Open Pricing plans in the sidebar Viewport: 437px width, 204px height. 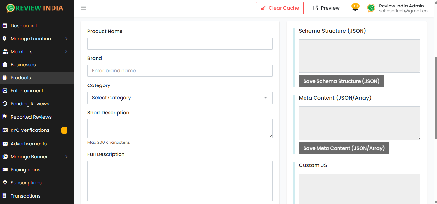click(x=37, y=170)
